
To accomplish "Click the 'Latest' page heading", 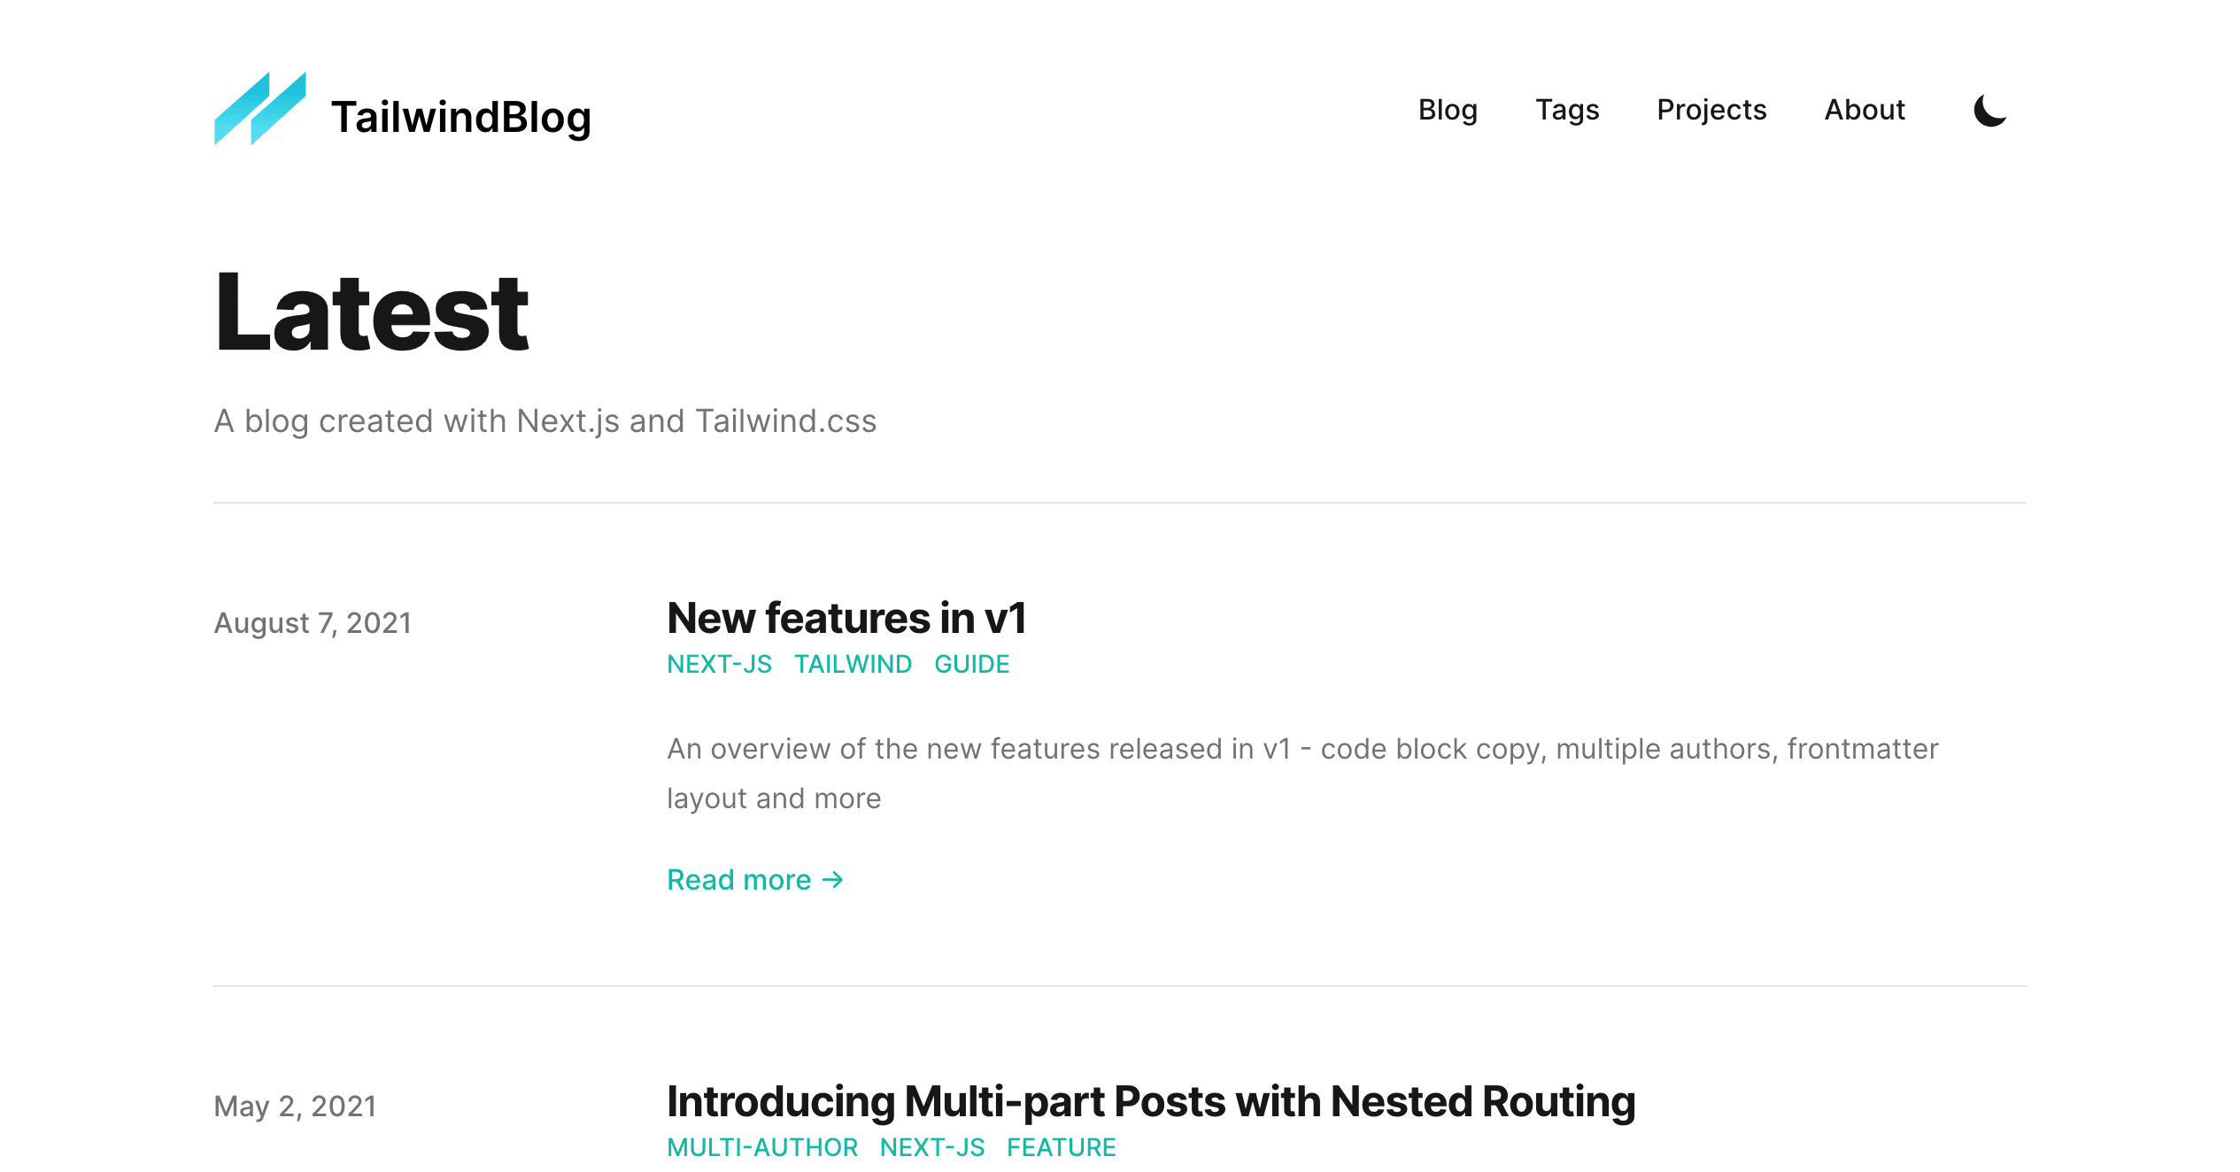I will pyautogui.click(x=372, y=312).
